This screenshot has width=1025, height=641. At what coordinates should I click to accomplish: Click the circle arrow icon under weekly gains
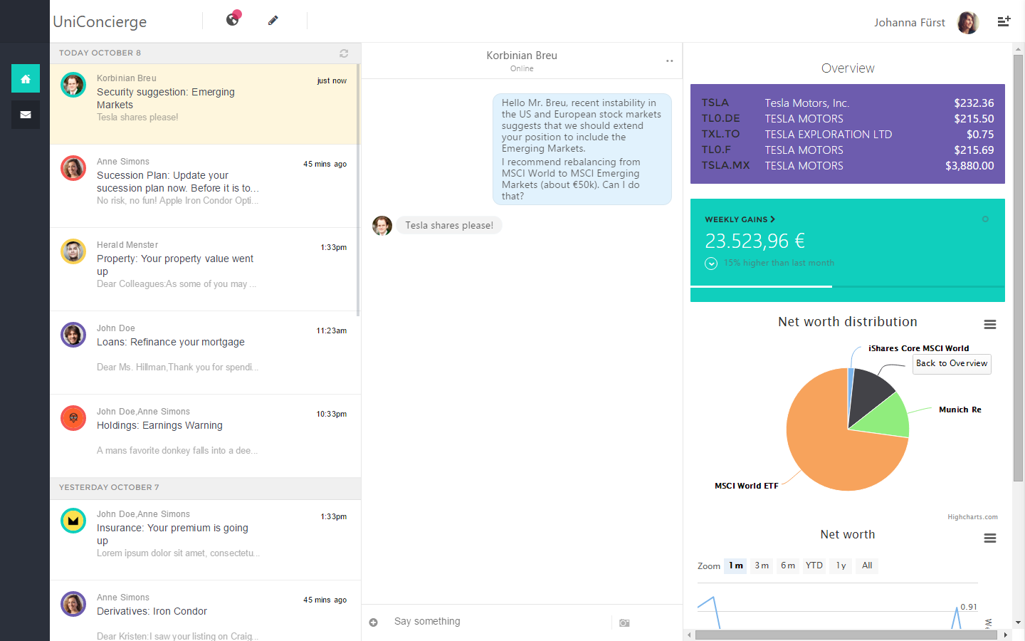pos(711,264)
